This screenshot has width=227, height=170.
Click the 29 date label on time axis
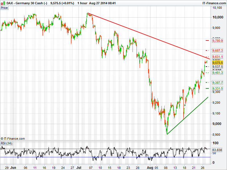pos(7,168)
